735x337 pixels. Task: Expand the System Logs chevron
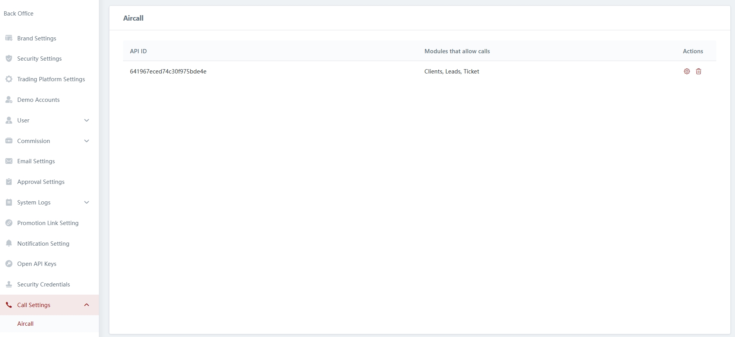tap(87, 203)
